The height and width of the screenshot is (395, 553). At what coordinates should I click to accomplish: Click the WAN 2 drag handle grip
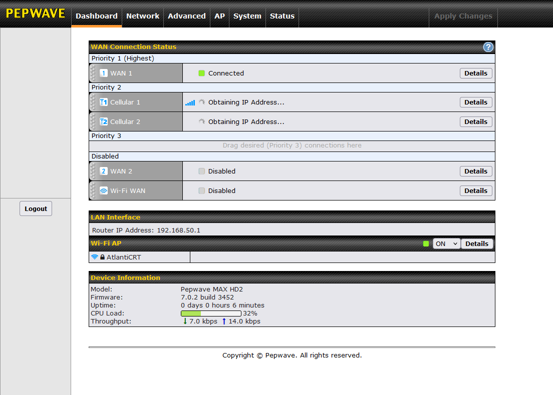pos(93,171)
